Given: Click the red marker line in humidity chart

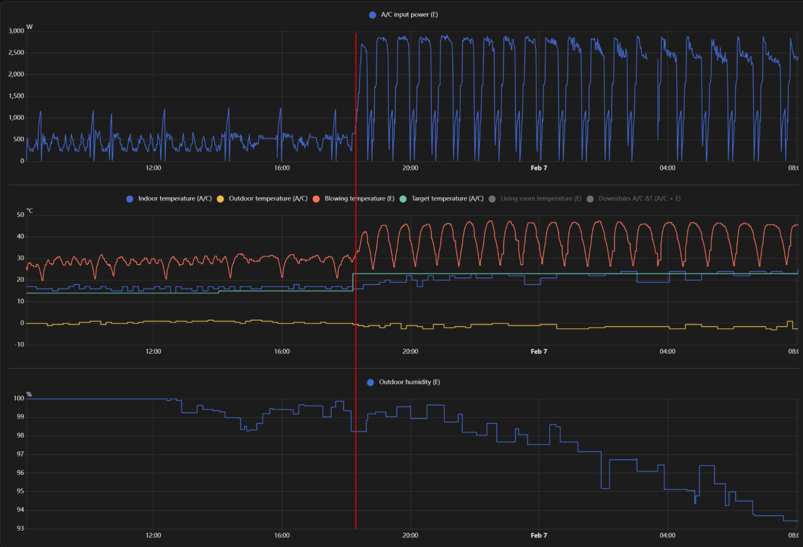Looking at the screenshot, I should coord(356,479).
